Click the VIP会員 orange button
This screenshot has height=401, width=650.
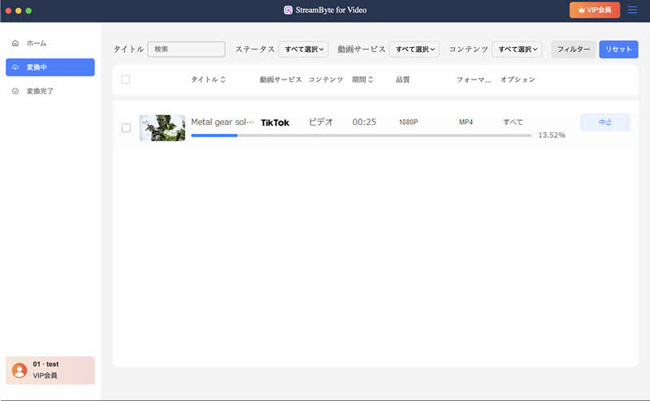595,10
